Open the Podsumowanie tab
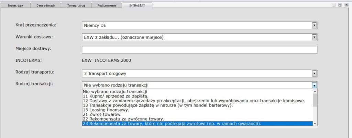The width and height of the screenshot is (352, 138). (x=107, y=5)
